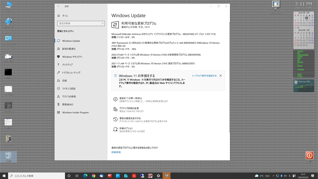The width and height of the screenshot is (318, 179).
Task: Click the 開発者向け tools icon
Action: tap(58, 104)
